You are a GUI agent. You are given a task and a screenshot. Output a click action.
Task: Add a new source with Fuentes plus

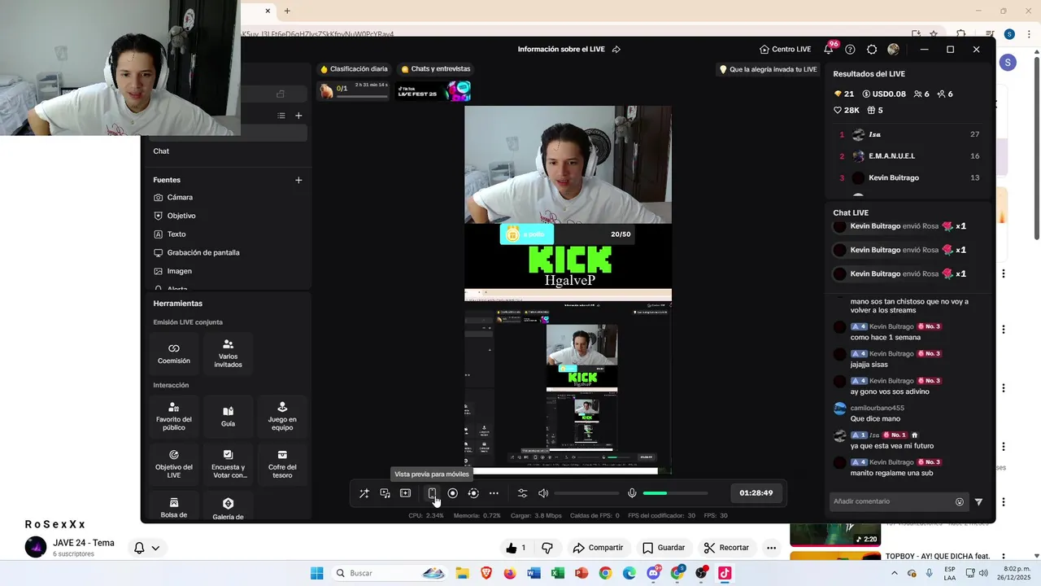(x=298, y=180)
